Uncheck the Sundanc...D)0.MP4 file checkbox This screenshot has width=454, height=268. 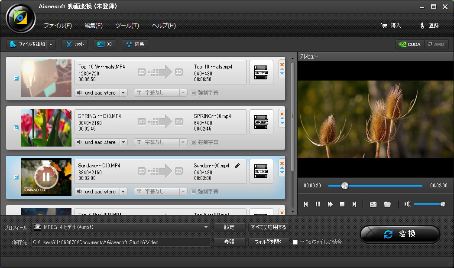[x=16, y=177]
